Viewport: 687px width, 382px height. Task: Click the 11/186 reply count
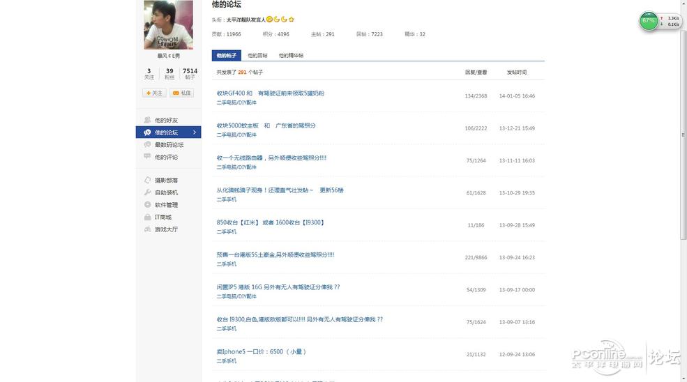[476, 225]
